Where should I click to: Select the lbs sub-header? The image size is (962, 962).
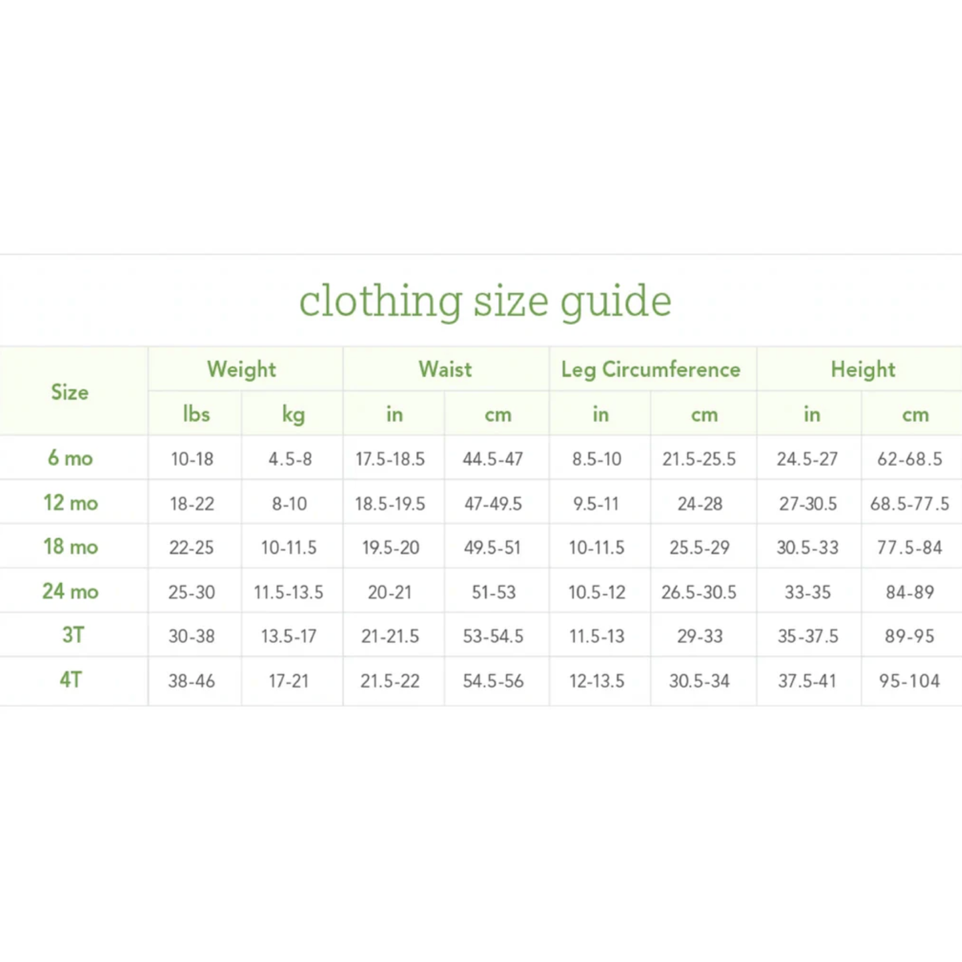tap(196, 415)
